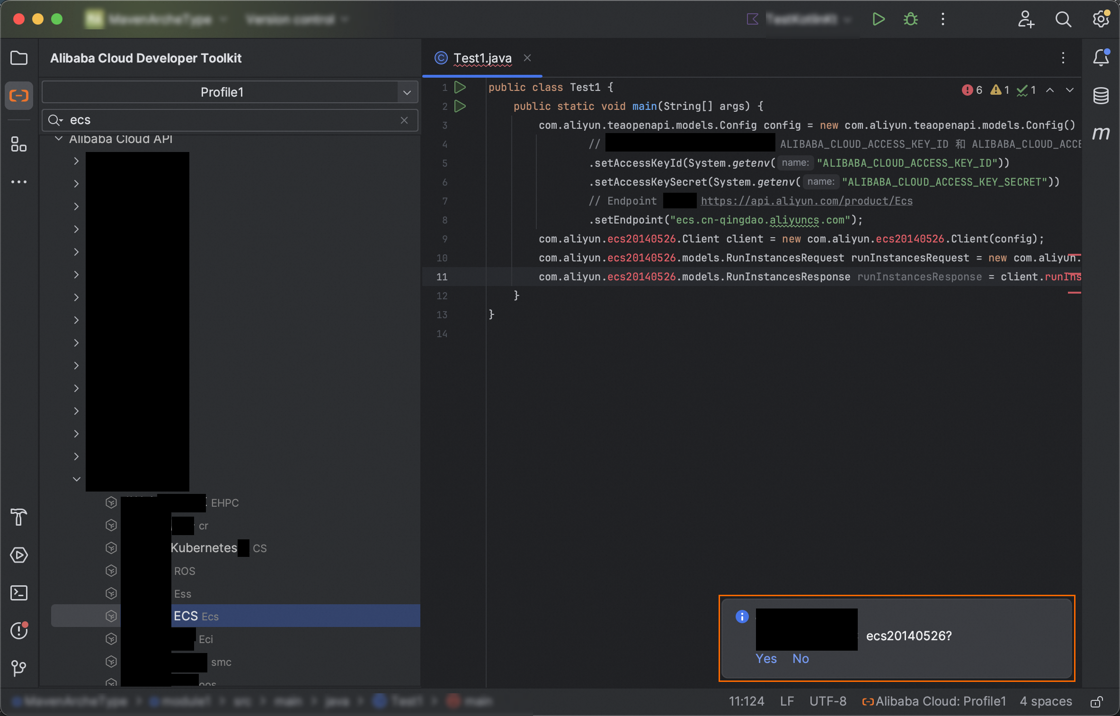Open the project name dropdown in title bar
This screenshot has height=716, width=1120.
coord(156,19)
